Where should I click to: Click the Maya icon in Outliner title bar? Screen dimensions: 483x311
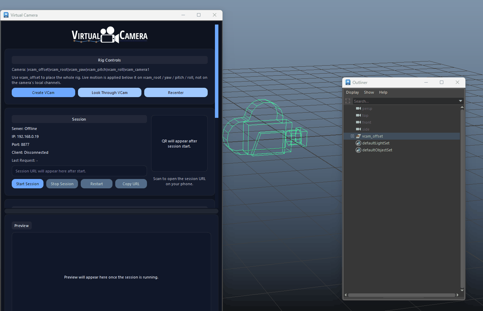[x=348, y=82]
